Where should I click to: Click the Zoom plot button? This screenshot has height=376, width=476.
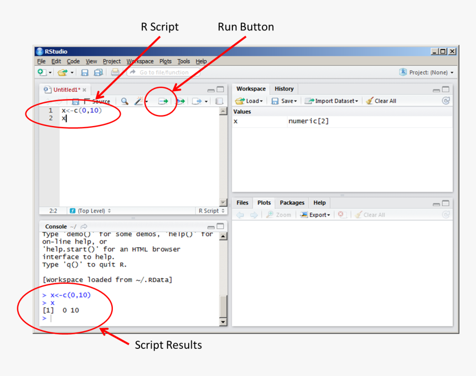point(278,215)
